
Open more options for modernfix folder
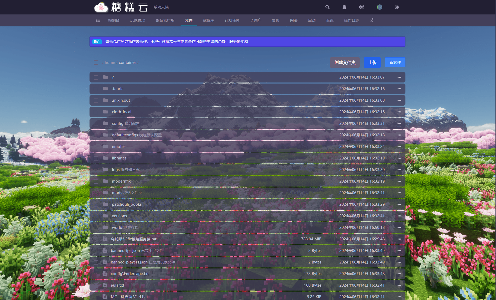(x=399, y=181)
